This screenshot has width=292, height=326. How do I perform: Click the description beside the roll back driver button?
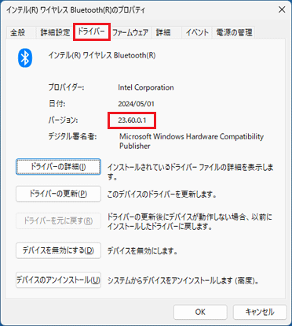190,221
